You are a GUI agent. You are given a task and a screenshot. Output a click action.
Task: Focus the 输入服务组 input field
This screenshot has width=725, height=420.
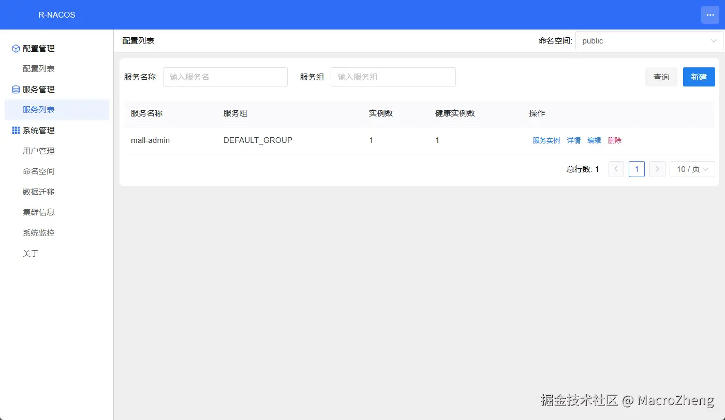[393, 77]
